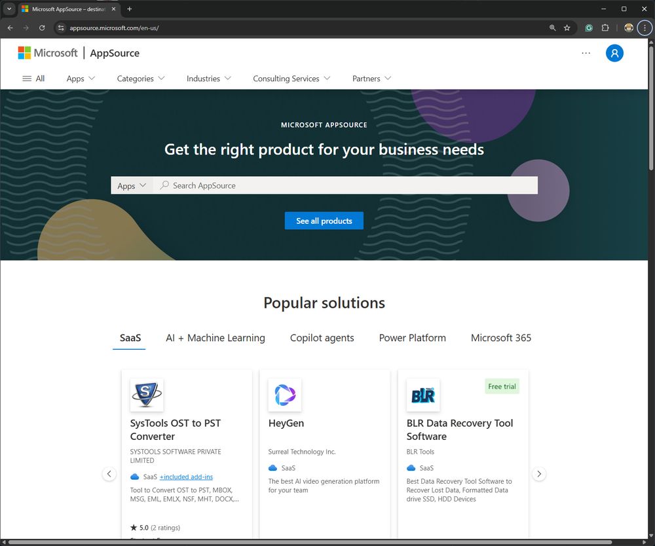The image size is (655, 546).
Task: Open the Chrome profile avatar
Action: (x=629, y=28)
